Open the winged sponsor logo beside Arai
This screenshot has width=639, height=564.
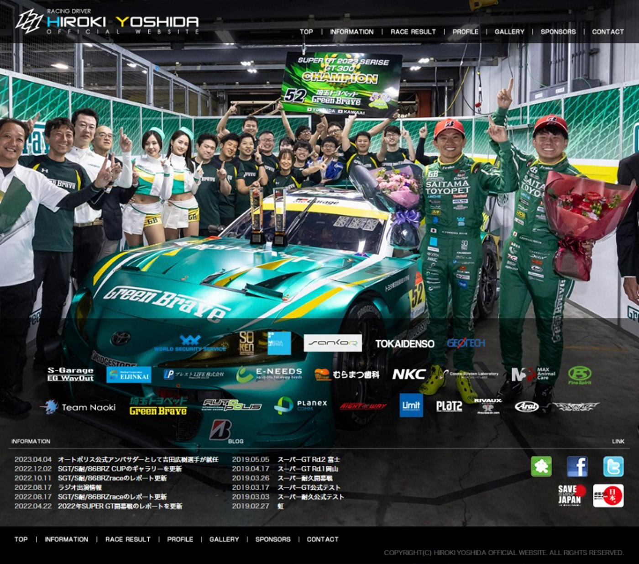pyautogui.click(x=576, y=406)
